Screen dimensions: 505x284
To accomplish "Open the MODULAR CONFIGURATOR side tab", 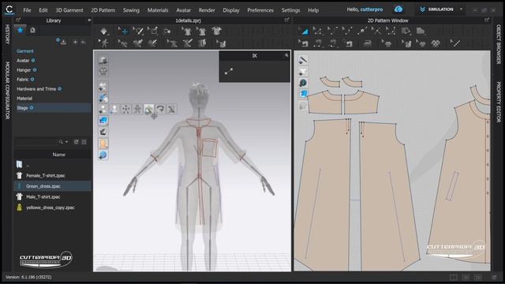I will click(7, 91).
